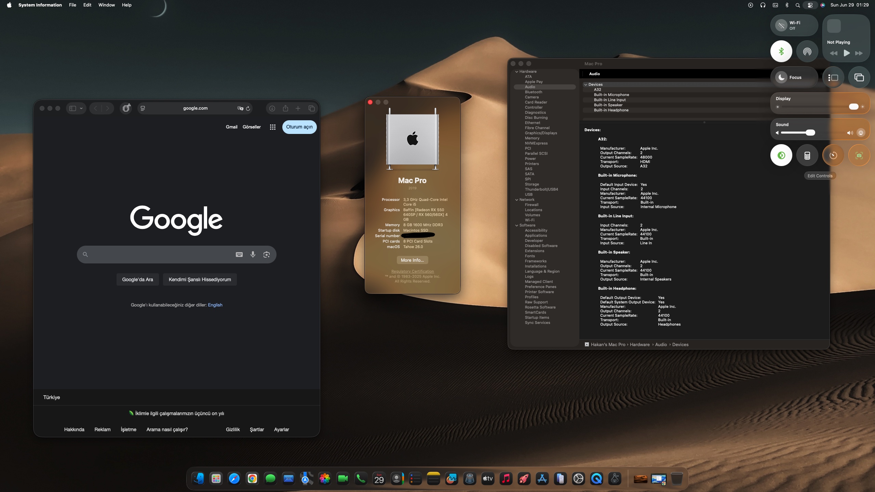875x492 pixels.
Task: Open the Regulatory Certification link
Action: tap(412, 271)
